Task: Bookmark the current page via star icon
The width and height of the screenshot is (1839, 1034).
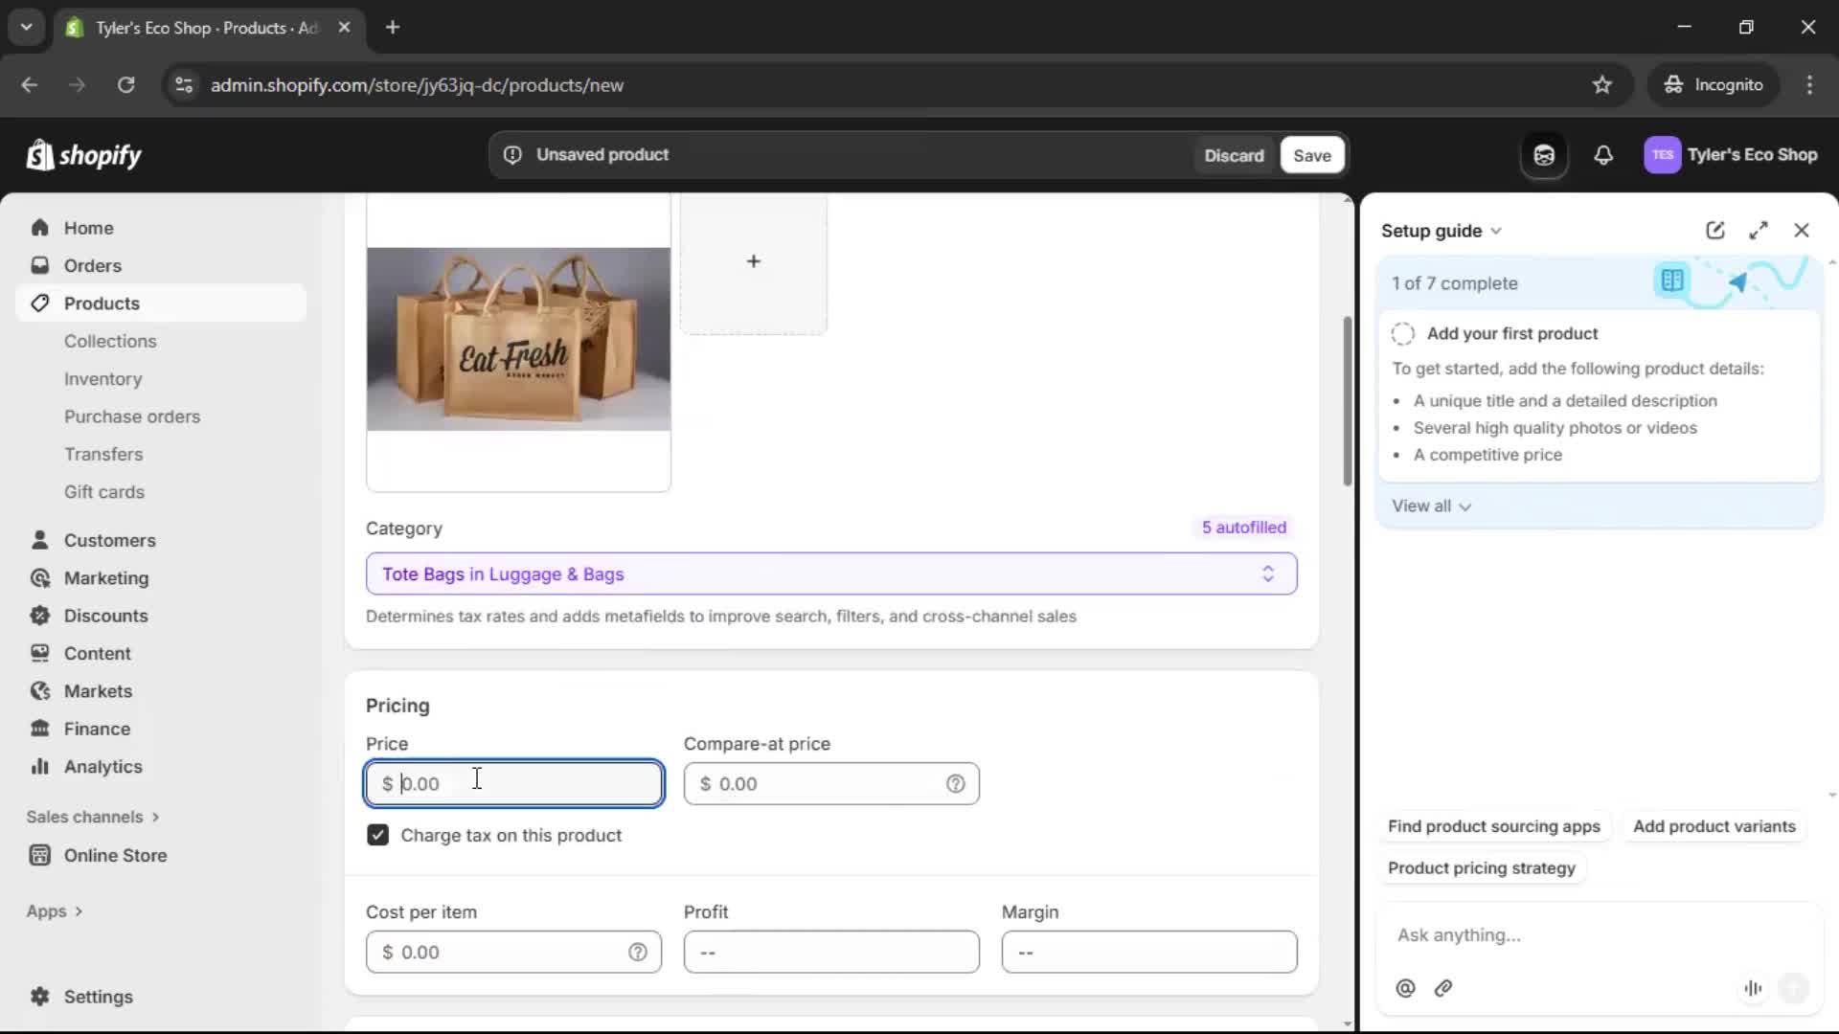Action: 1602,84
